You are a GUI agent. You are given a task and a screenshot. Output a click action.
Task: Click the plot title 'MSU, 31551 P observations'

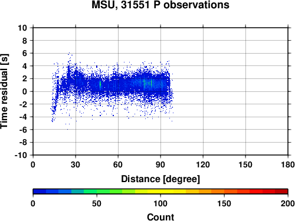pyautogui.click(x=160, y=5)
